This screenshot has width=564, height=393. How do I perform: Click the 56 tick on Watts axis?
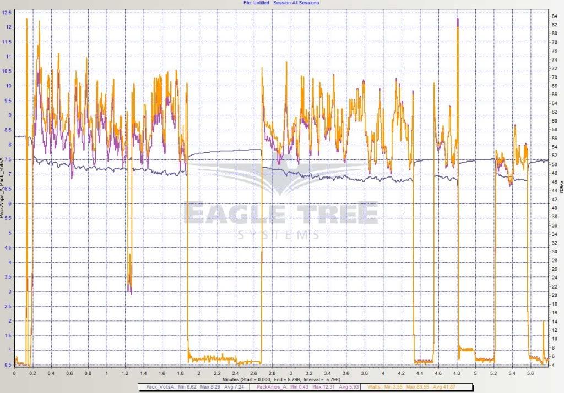(554, 138)
